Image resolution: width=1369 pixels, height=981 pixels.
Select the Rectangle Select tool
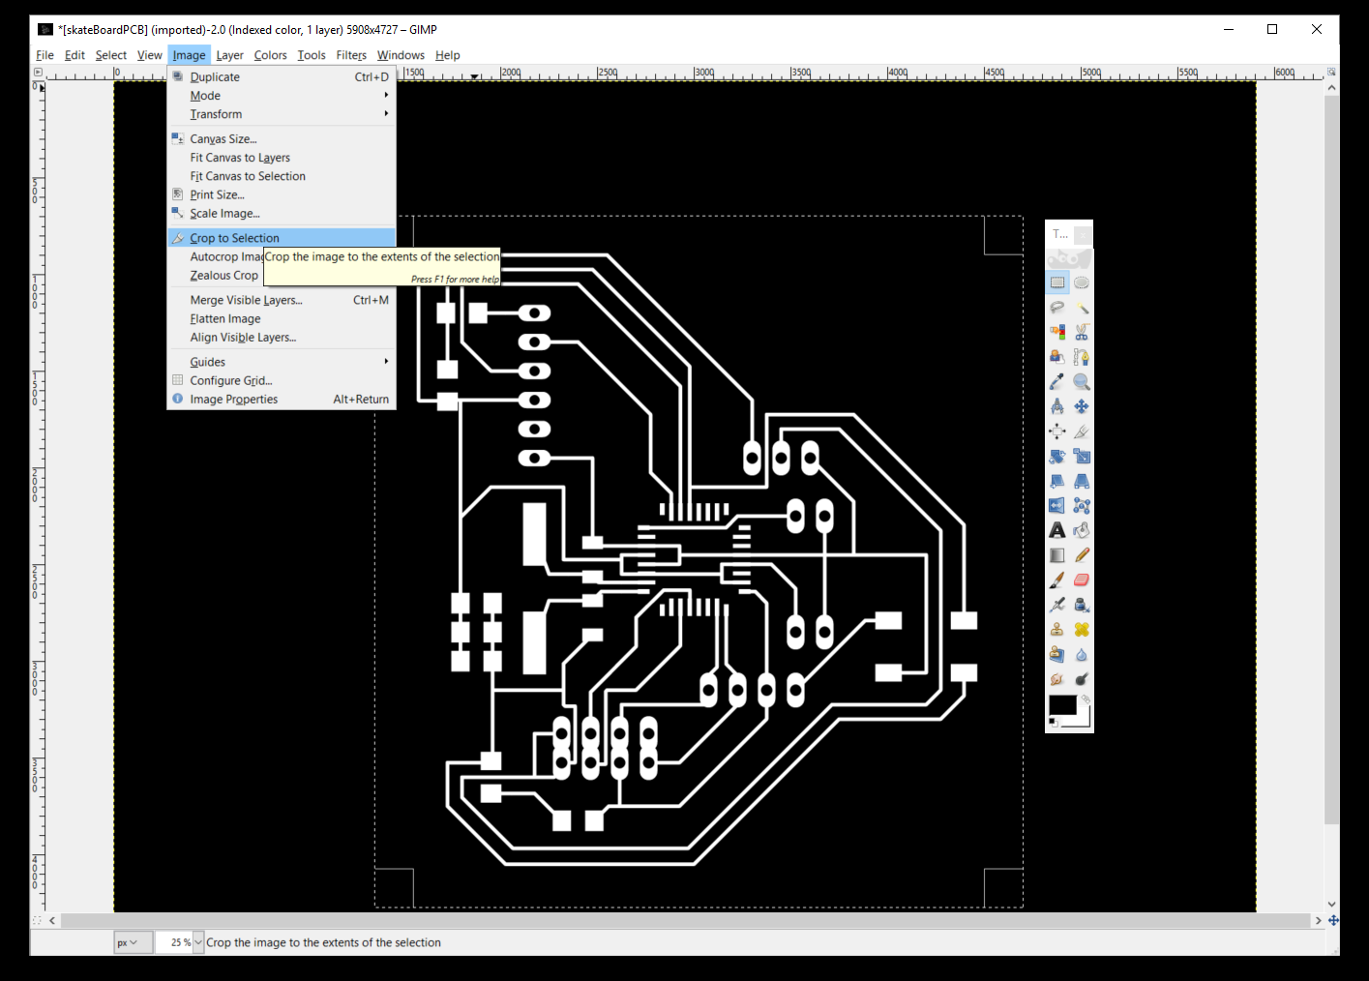point(1057,283)
